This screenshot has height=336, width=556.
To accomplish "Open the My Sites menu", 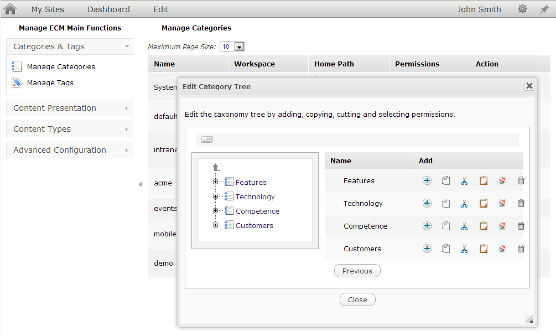I will tap(48, 9).
